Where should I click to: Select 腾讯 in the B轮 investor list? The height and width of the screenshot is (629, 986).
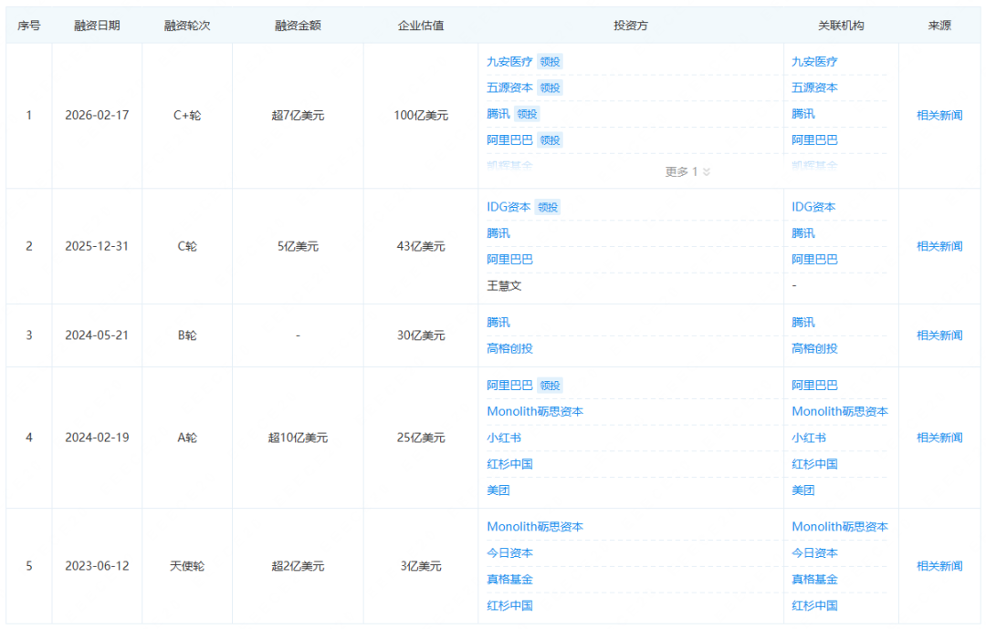(499, 322)
